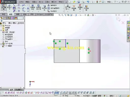Open the Save button dropdown arrow

[x=81, y=2]
